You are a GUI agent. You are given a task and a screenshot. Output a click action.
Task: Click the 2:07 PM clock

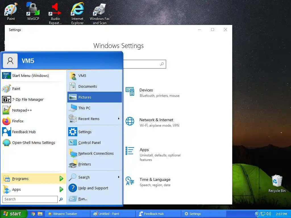coord(281,214)
